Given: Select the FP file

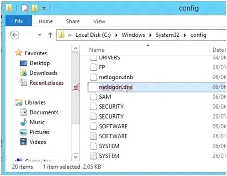Looking at the screenshot, I should click(x=102, y=67).
